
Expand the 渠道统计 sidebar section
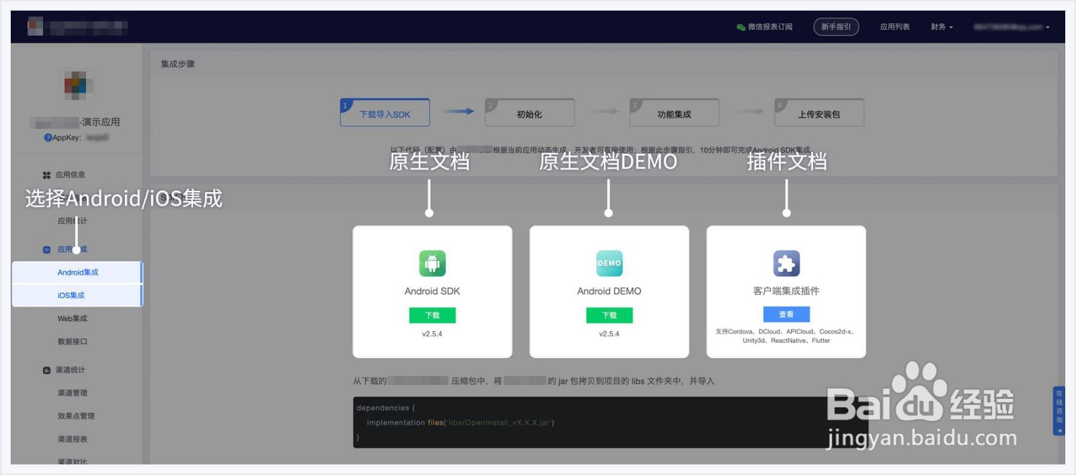point(70,370)
